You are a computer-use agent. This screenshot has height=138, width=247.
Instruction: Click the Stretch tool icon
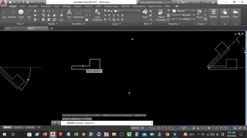tap(44, 20)
